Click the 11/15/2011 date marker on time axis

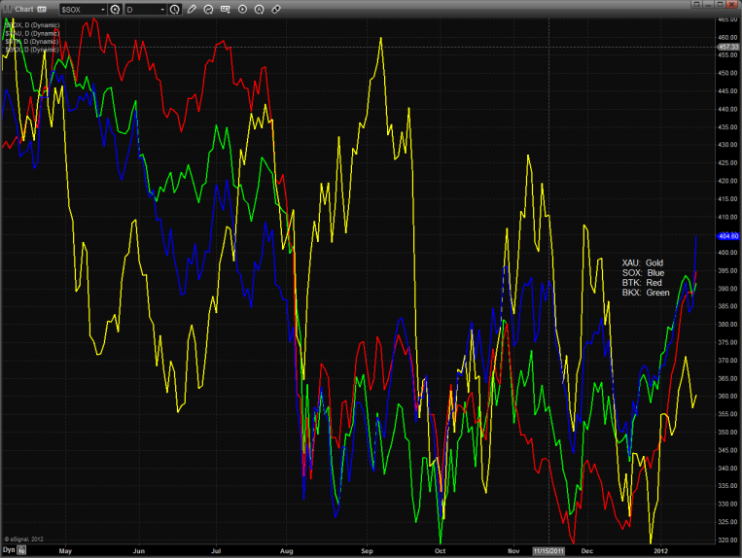(x=548, y=551)
